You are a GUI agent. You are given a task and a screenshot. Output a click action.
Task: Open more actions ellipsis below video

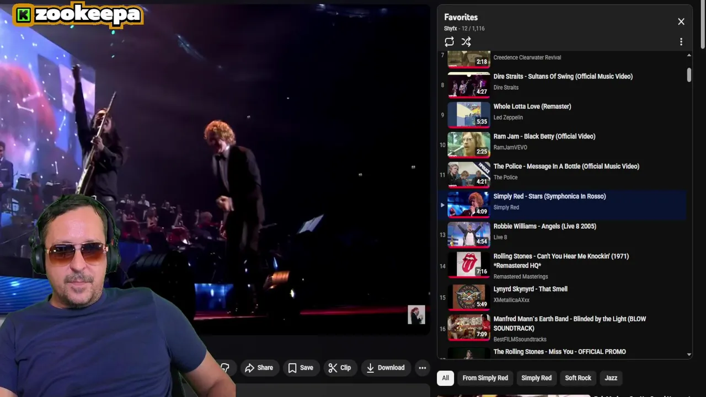pyautogui.click(x=422, y=368)
